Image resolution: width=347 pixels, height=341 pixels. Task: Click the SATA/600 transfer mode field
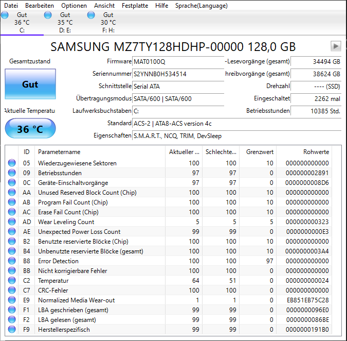point(178,99)
